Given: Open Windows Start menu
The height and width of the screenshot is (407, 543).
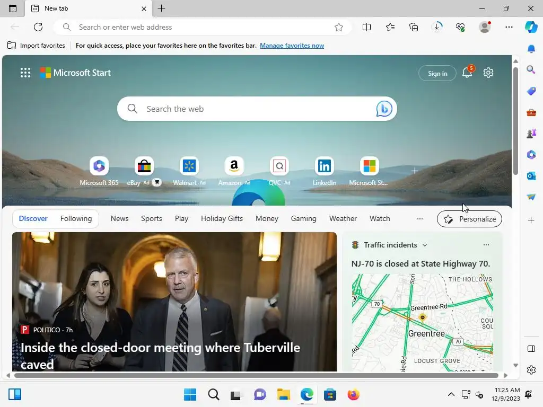Looking at the screenshot, I should click(190, 394).
